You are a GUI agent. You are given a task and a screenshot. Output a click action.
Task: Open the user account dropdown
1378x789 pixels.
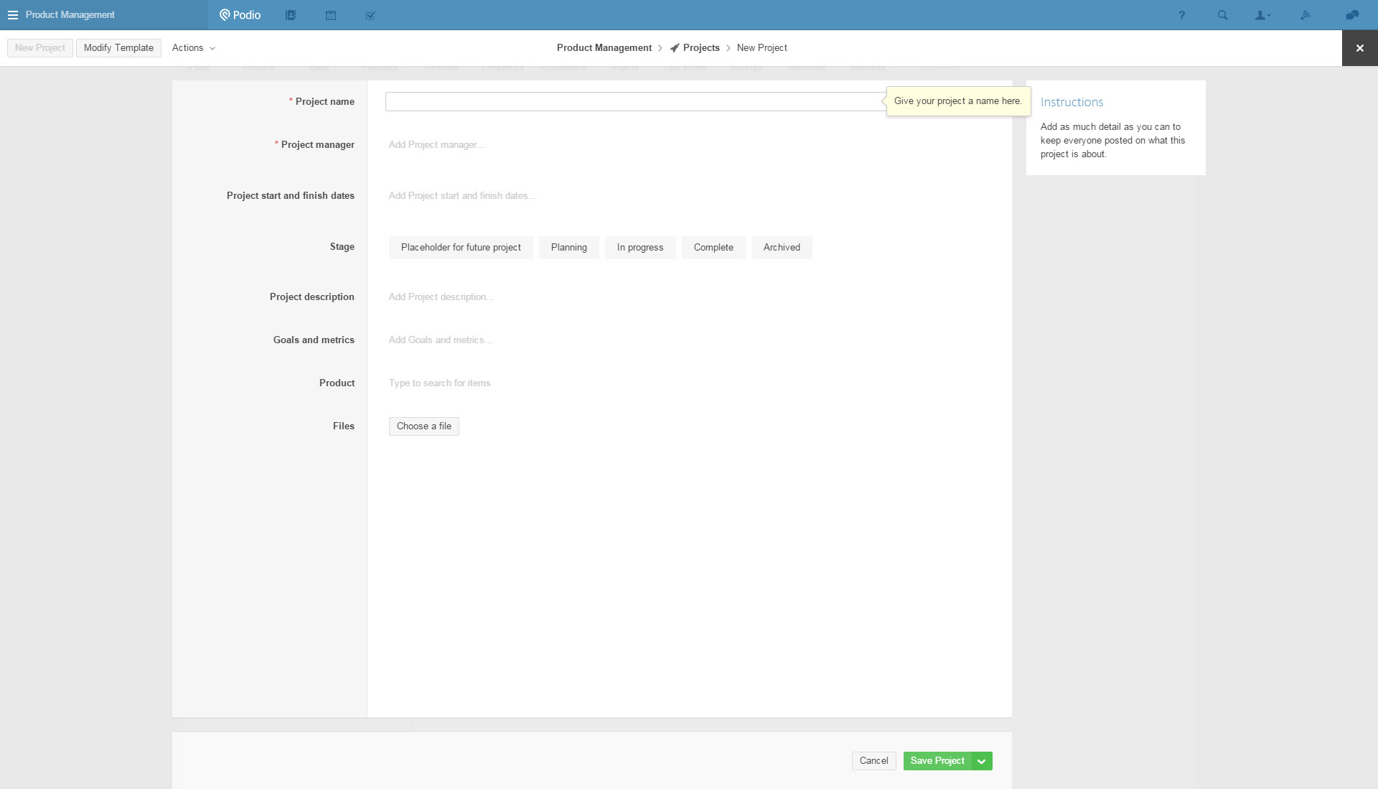(x=1262, y=15)
